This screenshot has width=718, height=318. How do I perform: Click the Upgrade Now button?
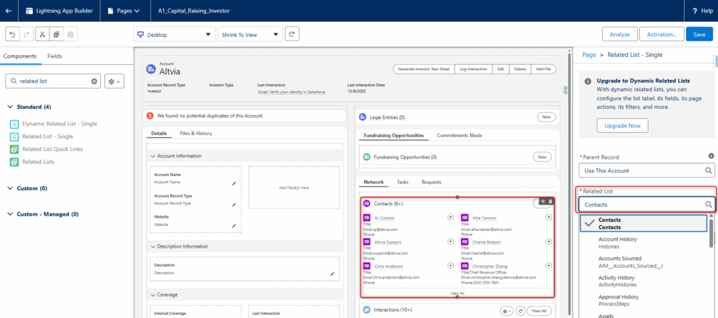[x=622, y=125]
